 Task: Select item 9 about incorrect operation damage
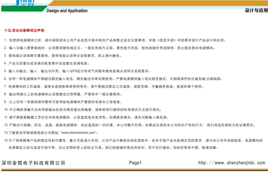click(64, 102)
